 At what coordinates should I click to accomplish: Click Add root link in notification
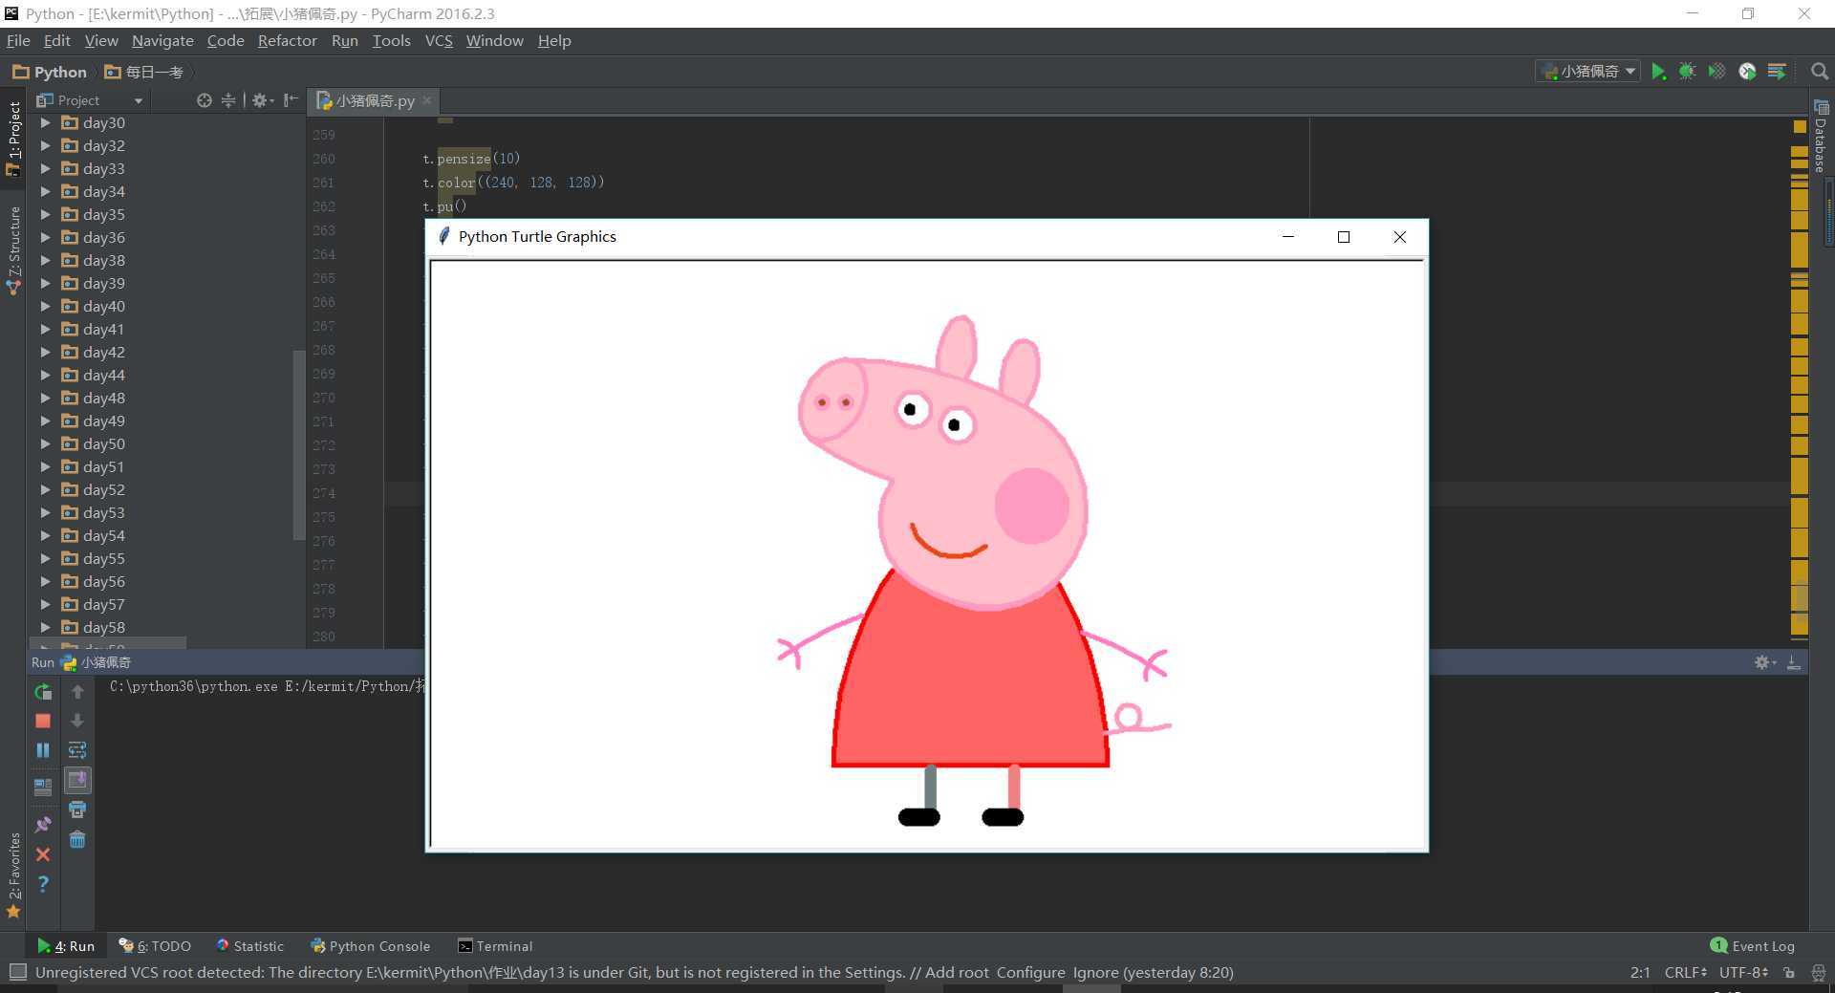957,972
